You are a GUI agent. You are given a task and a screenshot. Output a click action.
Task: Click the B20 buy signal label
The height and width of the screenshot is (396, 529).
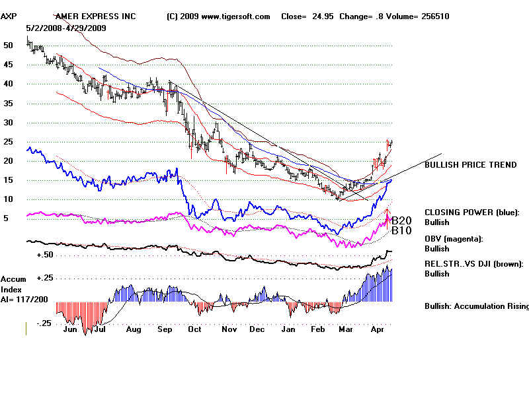[401, 220]
